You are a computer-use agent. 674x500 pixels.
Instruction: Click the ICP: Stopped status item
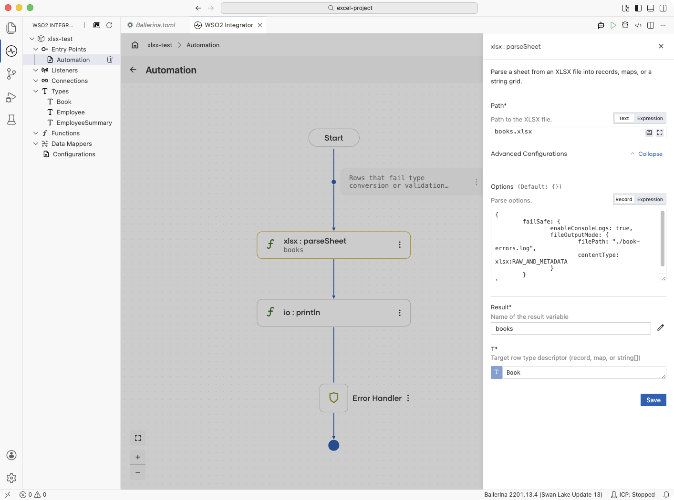pos(633,495)
